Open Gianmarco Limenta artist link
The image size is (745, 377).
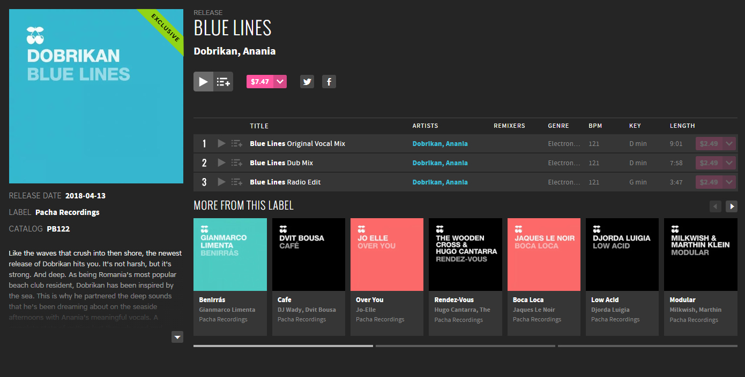point(227,310)
